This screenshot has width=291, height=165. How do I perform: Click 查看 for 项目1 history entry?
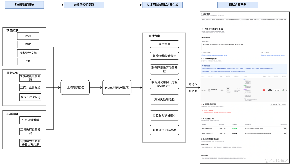[x=285, y=129]
